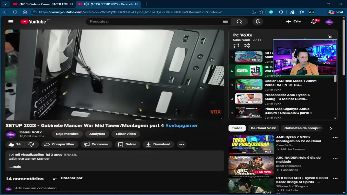Expand the description with ...mais

pos(15,167)
